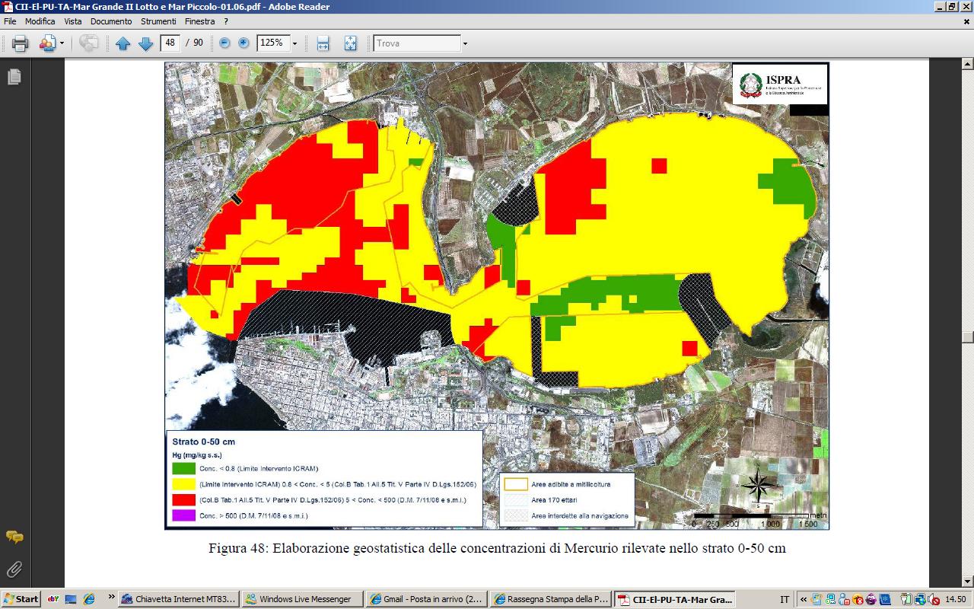The image size is (974, 609).
Task: Switch to the Gmail taskbar window
Action: point(425,599)
